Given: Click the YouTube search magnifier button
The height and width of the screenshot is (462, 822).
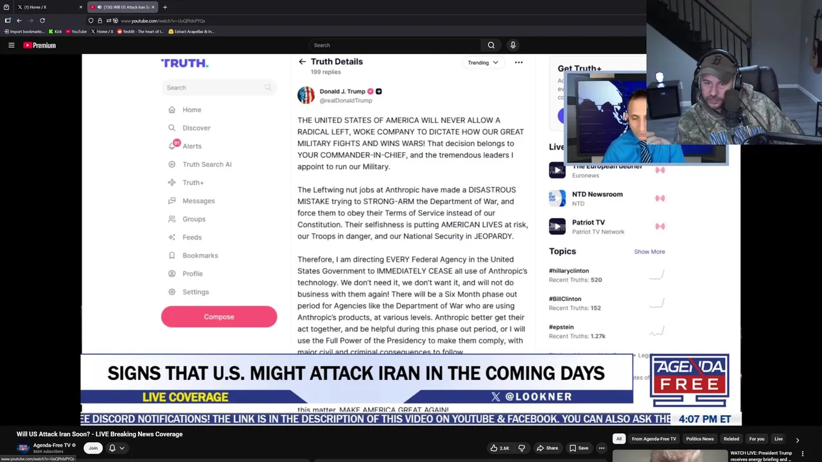Looking at the screenshot, I should 491,45.
